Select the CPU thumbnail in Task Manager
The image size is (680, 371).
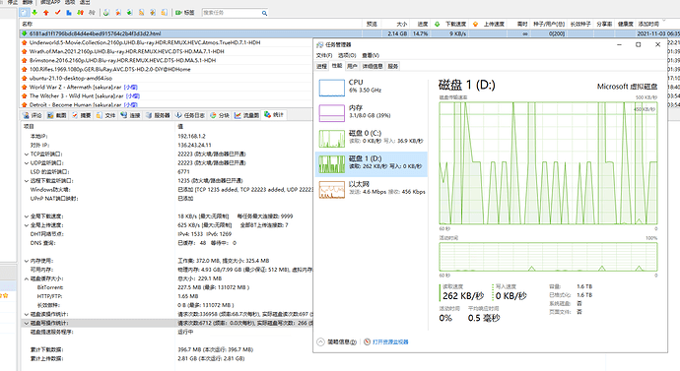[332, 88]
